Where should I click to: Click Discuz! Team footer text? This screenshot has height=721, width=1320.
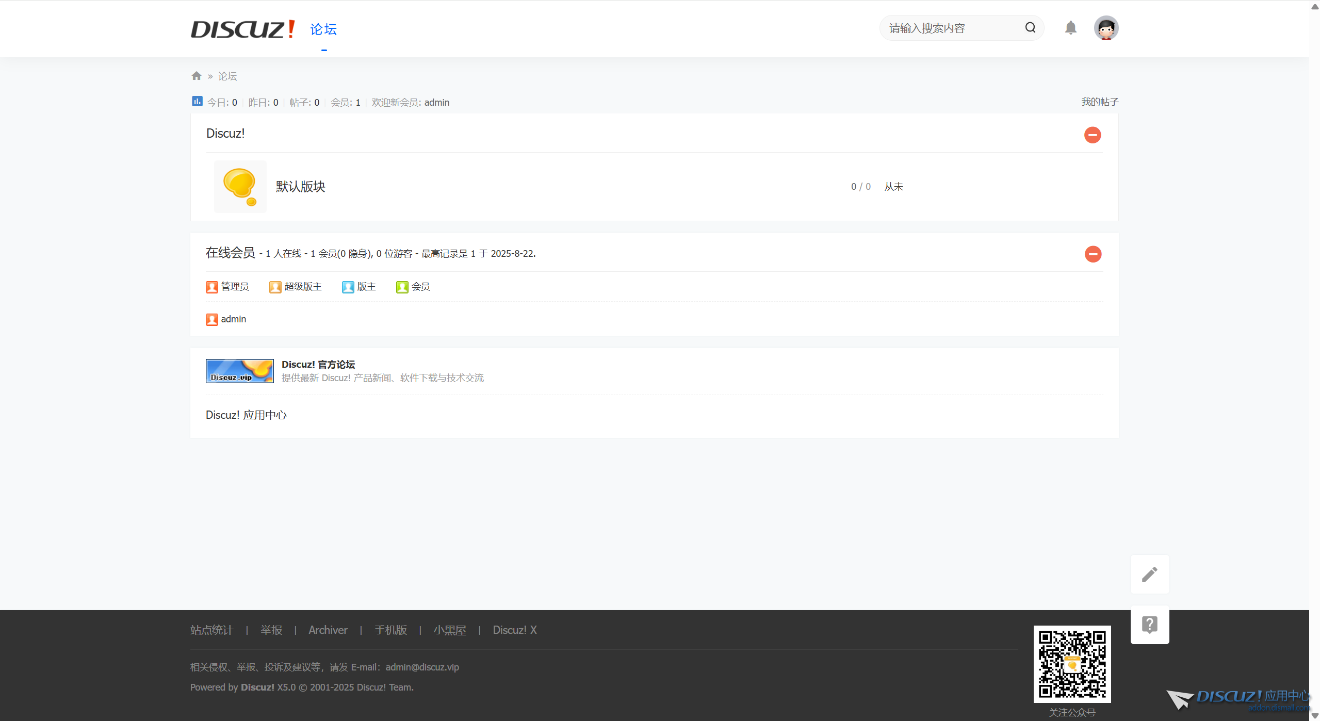click(385, 687)
